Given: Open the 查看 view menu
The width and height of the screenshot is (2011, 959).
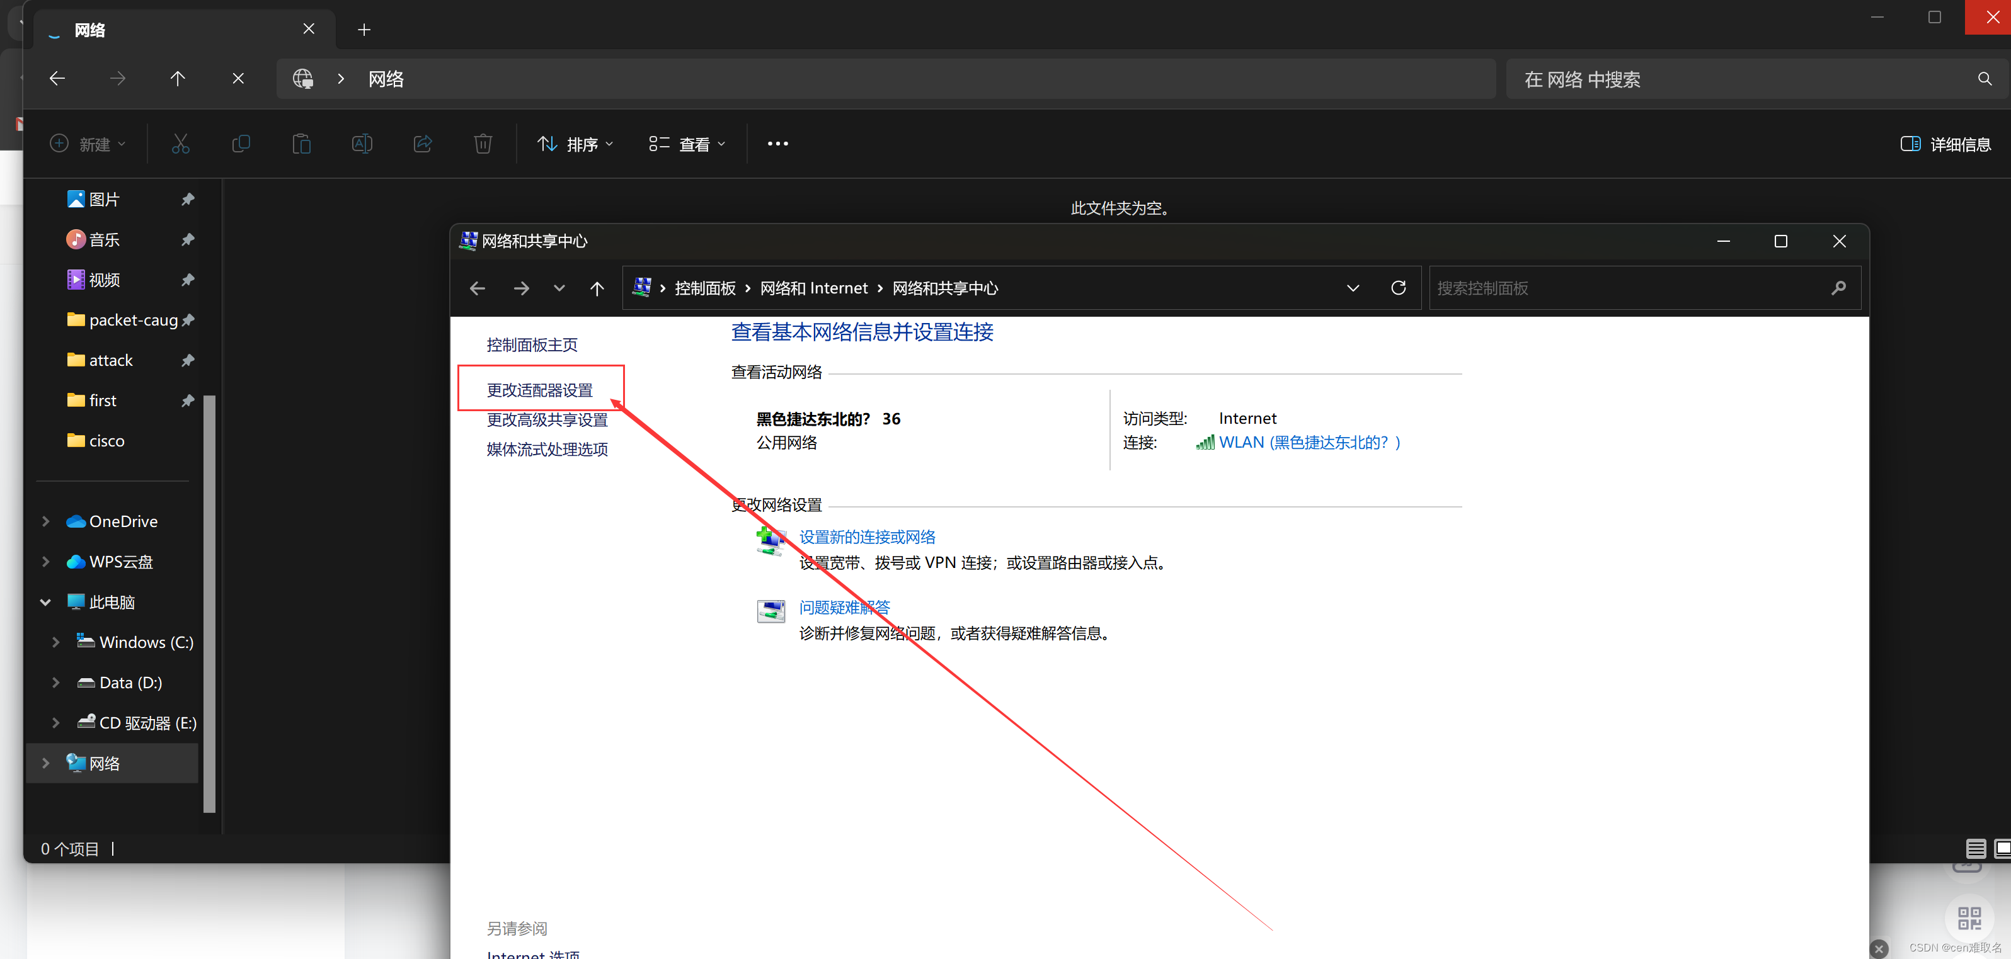Looking at the screenshot, I should point(687,144).
